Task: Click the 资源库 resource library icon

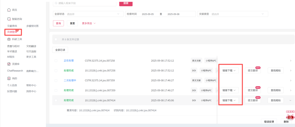Action: click(x=9, y=64)
